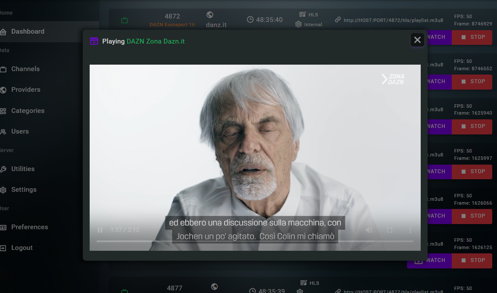
Task: Click the HLS playlist icon for channel 4872
Action: 303,14
